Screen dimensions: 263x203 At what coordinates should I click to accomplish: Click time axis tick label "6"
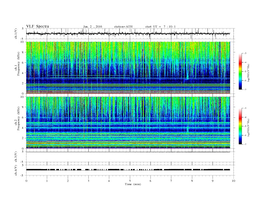point(150,181)
